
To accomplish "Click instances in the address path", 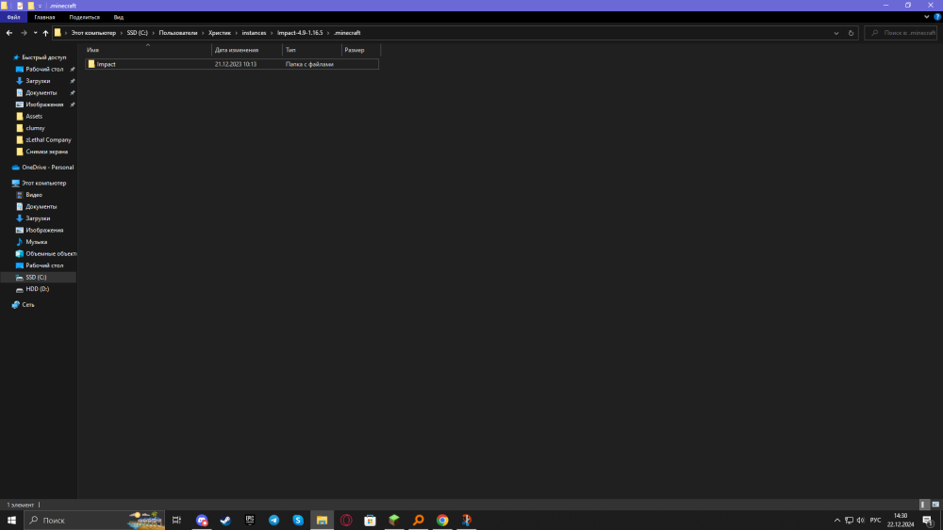I will tap(254, 33).
